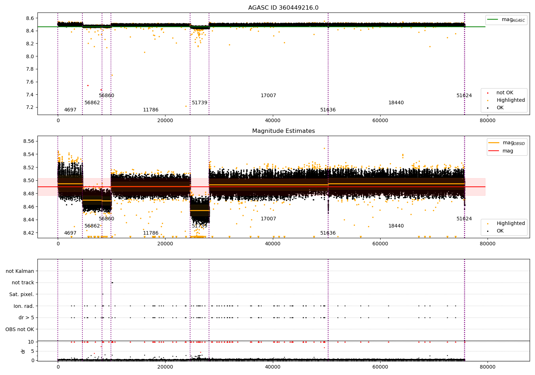Screen dimensions: 535x375
Task: Click the 10 tick on the dr axis
Action: [31, 342]
